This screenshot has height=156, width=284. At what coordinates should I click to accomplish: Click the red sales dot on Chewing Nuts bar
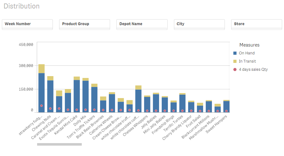pos(50,109)
